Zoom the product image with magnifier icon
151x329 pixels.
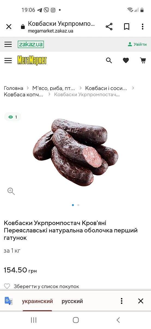11,191
